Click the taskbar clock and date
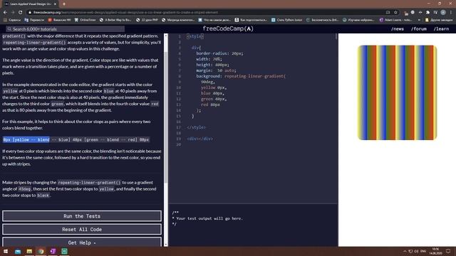Viewport: 456px width, 256px height. pos(435,251)
